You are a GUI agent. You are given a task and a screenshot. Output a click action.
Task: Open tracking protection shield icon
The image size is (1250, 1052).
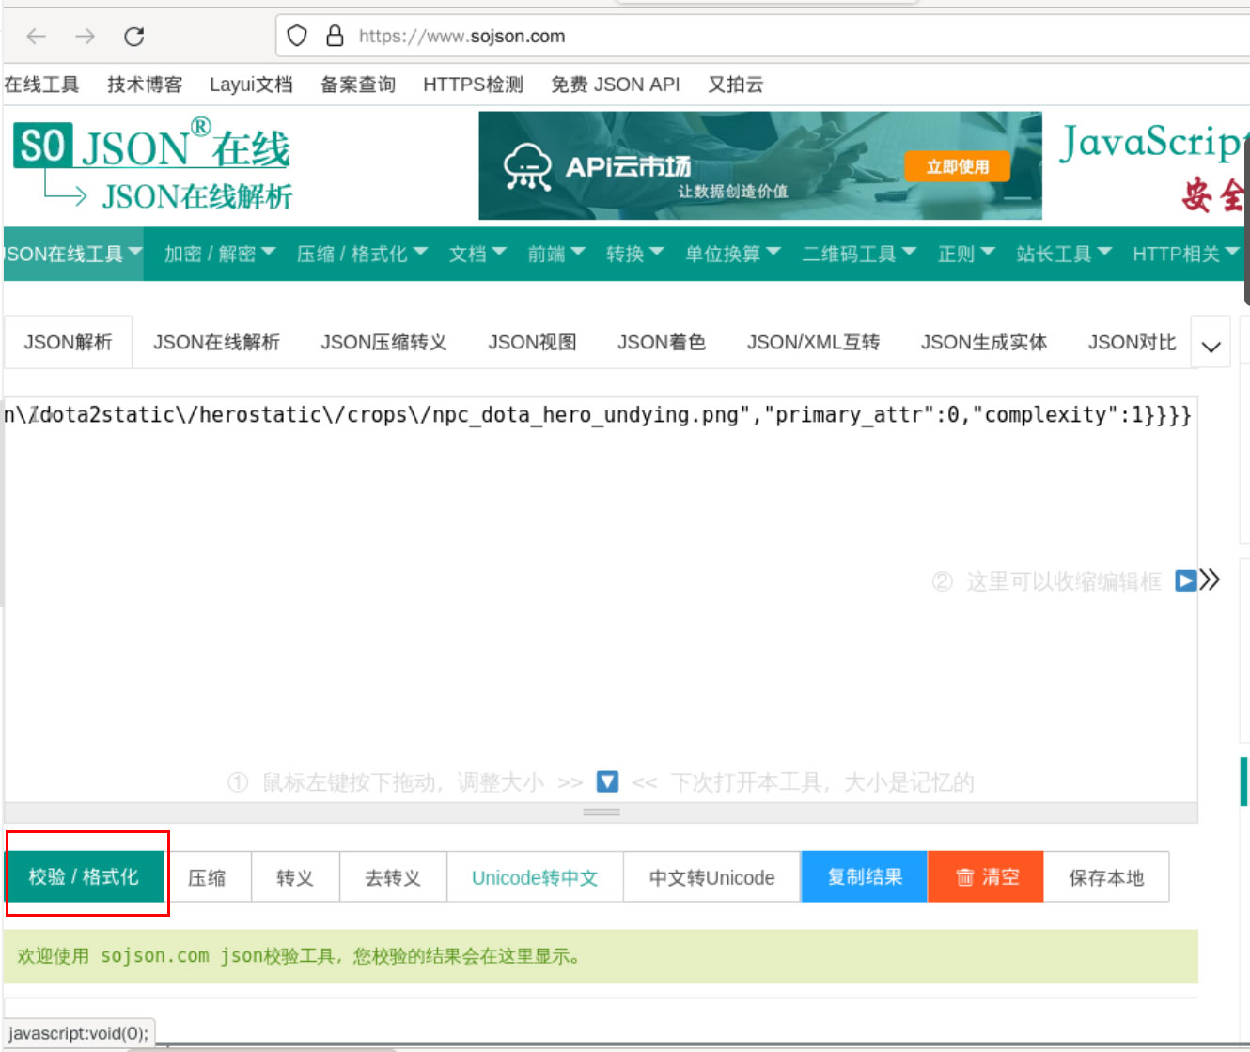pos(297,36)
